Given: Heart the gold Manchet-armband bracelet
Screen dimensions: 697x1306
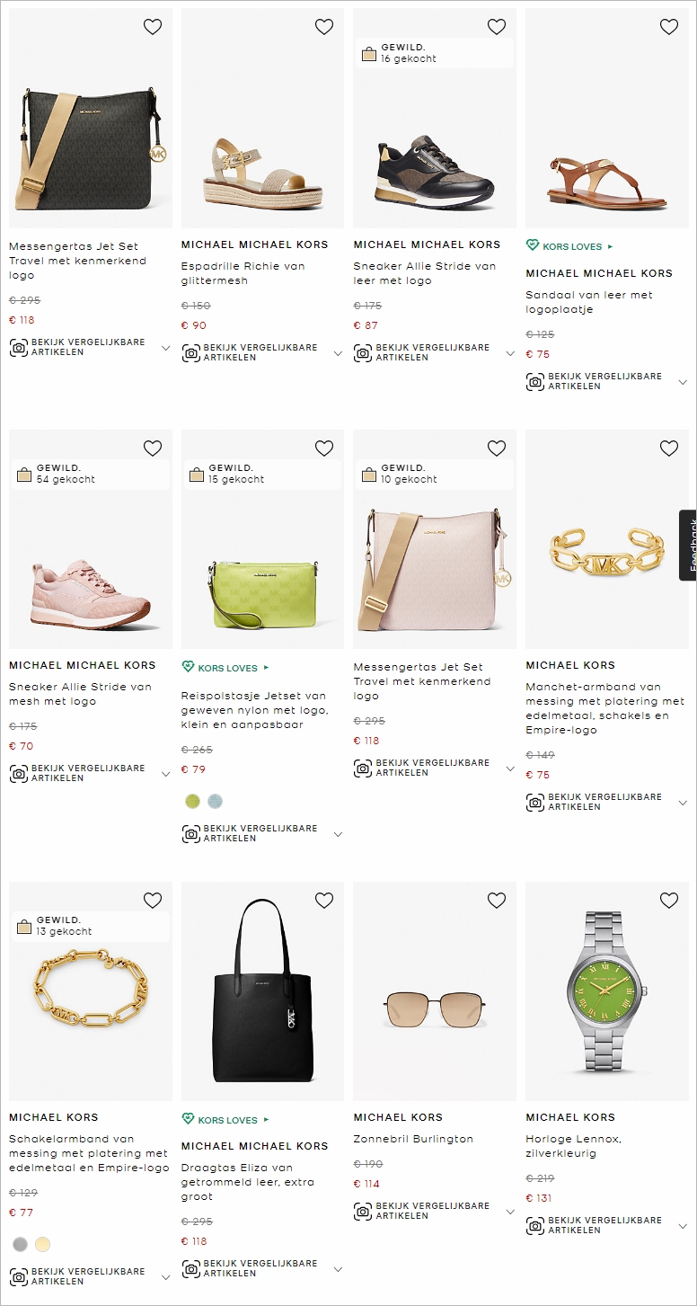Looking at the screenshot, I should (669, 448).
